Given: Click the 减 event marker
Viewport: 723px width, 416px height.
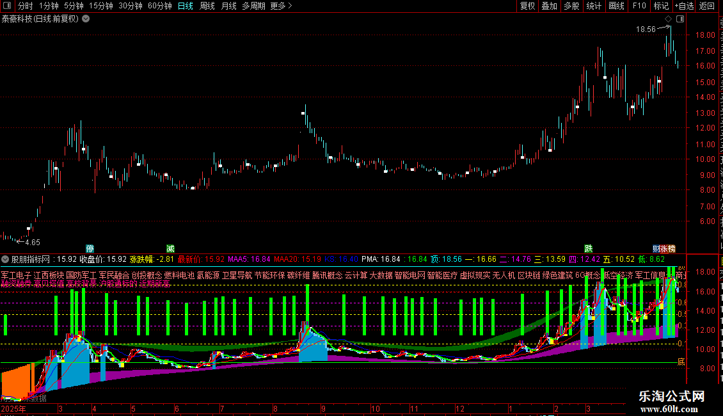Looking at the screenshot, I should tap(170, 249).
